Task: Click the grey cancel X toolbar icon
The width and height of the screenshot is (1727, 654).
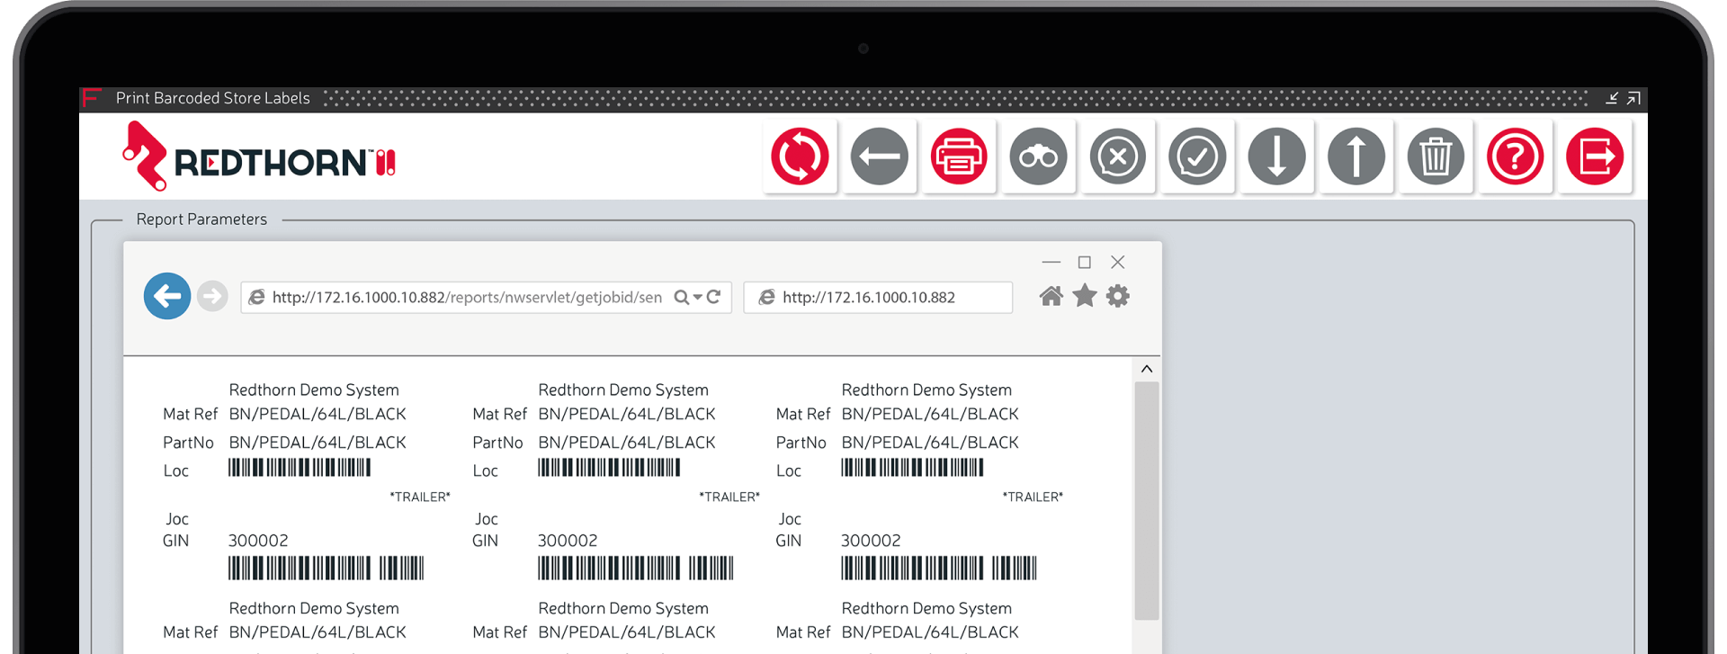Action: coord(1117,157)
